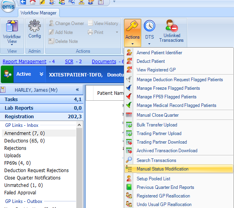Select Search Transactions from menu
234x208 pixels.
point(156,160)
